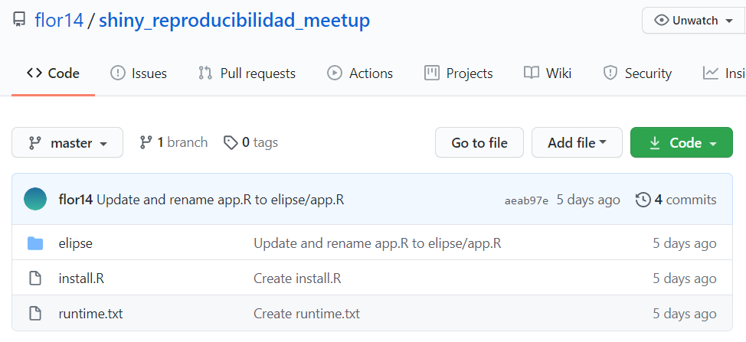The width and height of the screenshot is (746, 342).
Task: Click the repository book icon beside flor14
Action: [19, 21]
